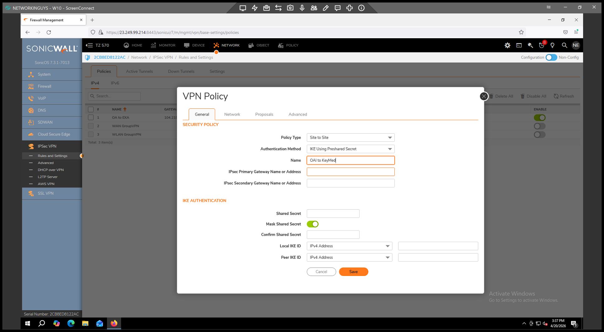The image size is (604, 332).
Task: Click the IPsec Primary Gateway address field
Action: click(x=350, y=172)
